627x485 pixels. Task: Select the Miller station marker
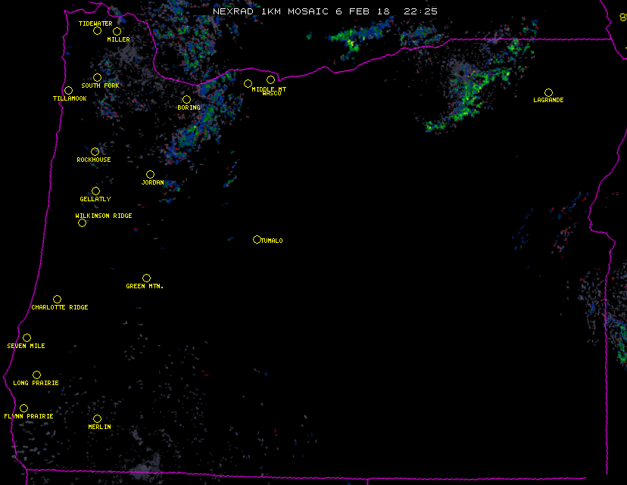pyautogui.click(x=117, y=32)
